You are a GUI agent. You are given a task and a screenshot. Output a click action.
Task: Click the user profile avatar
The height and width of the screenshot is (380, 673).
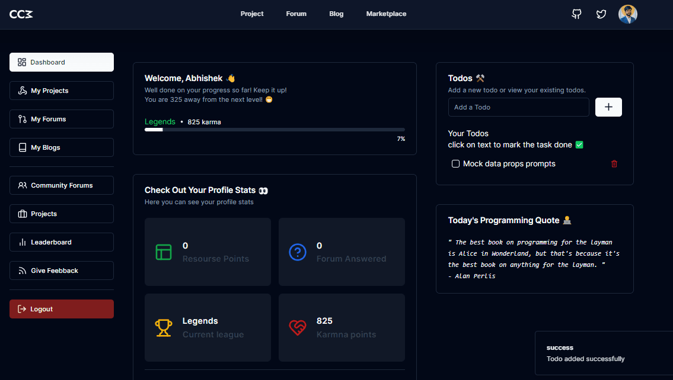pos(627,14)
